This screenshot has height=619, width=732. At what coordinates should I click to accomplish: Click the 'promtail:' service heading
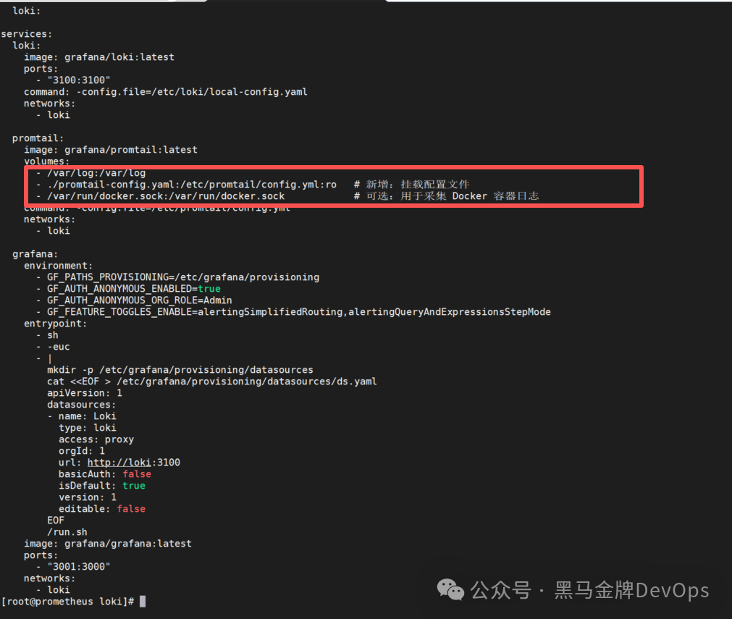38,138
